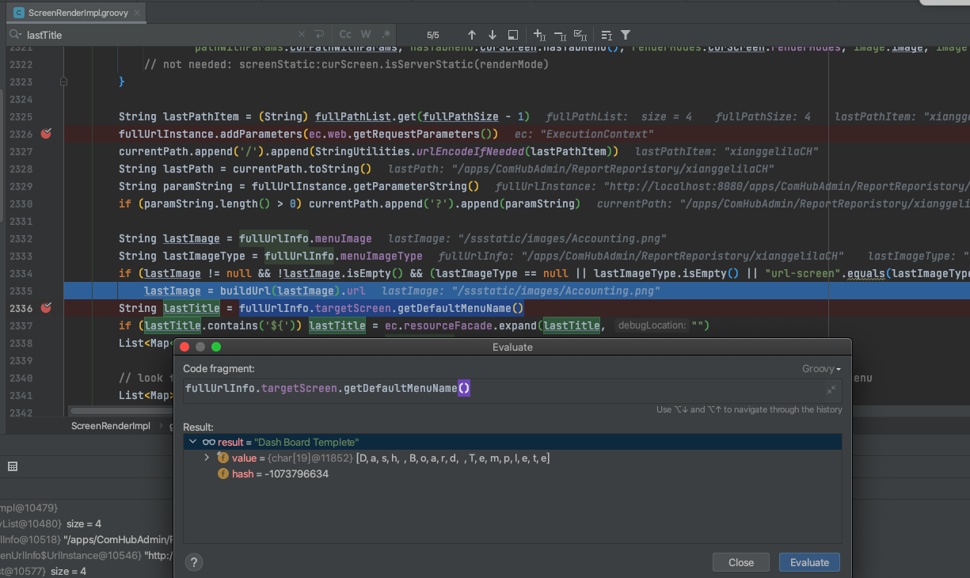The width and height of the screenshot is (970, 578).
Task: Open search results in Find window icon
Action: click(607, 35)
